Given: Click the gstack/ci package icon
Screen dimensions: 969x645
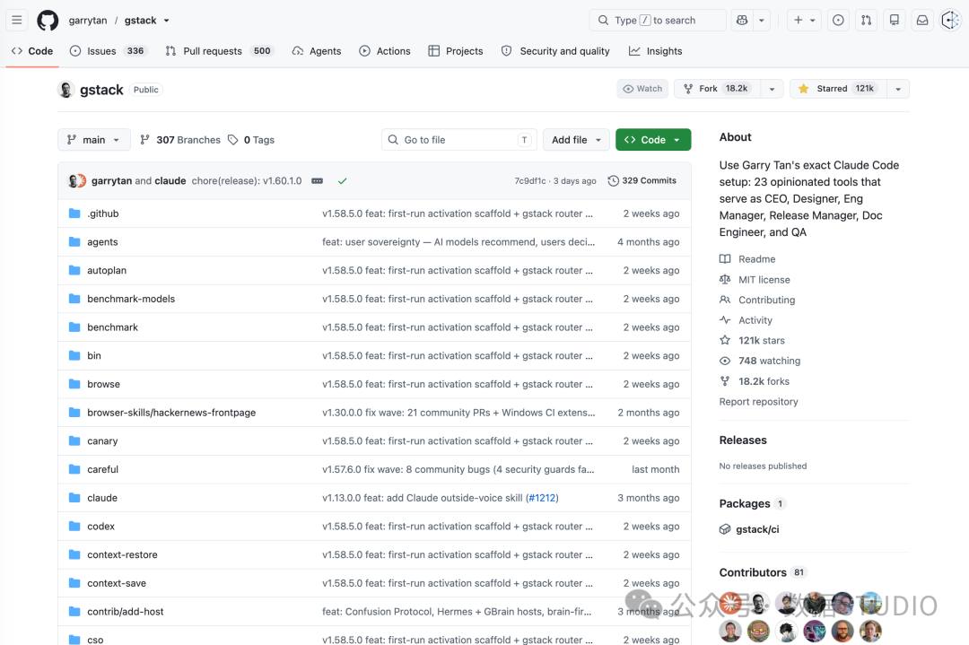Looking at the screenshot, I should (x=725, y=529).
